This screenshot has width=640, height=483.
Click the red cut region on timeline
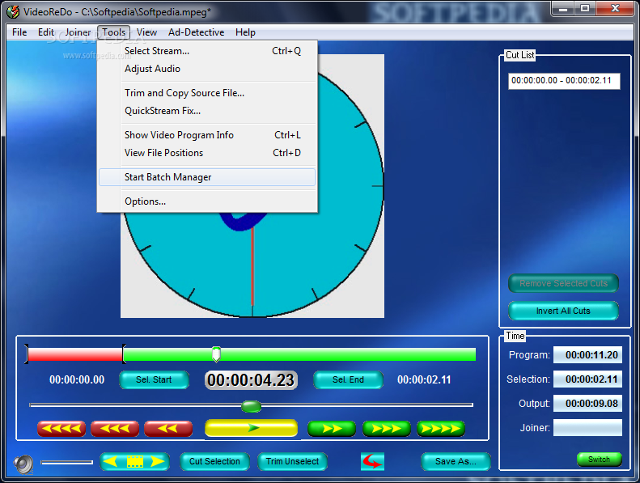[x=75, y=354]
